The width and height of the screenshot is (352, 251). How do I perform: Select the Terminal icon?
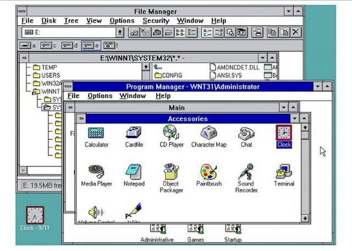[x=284, y=172]
